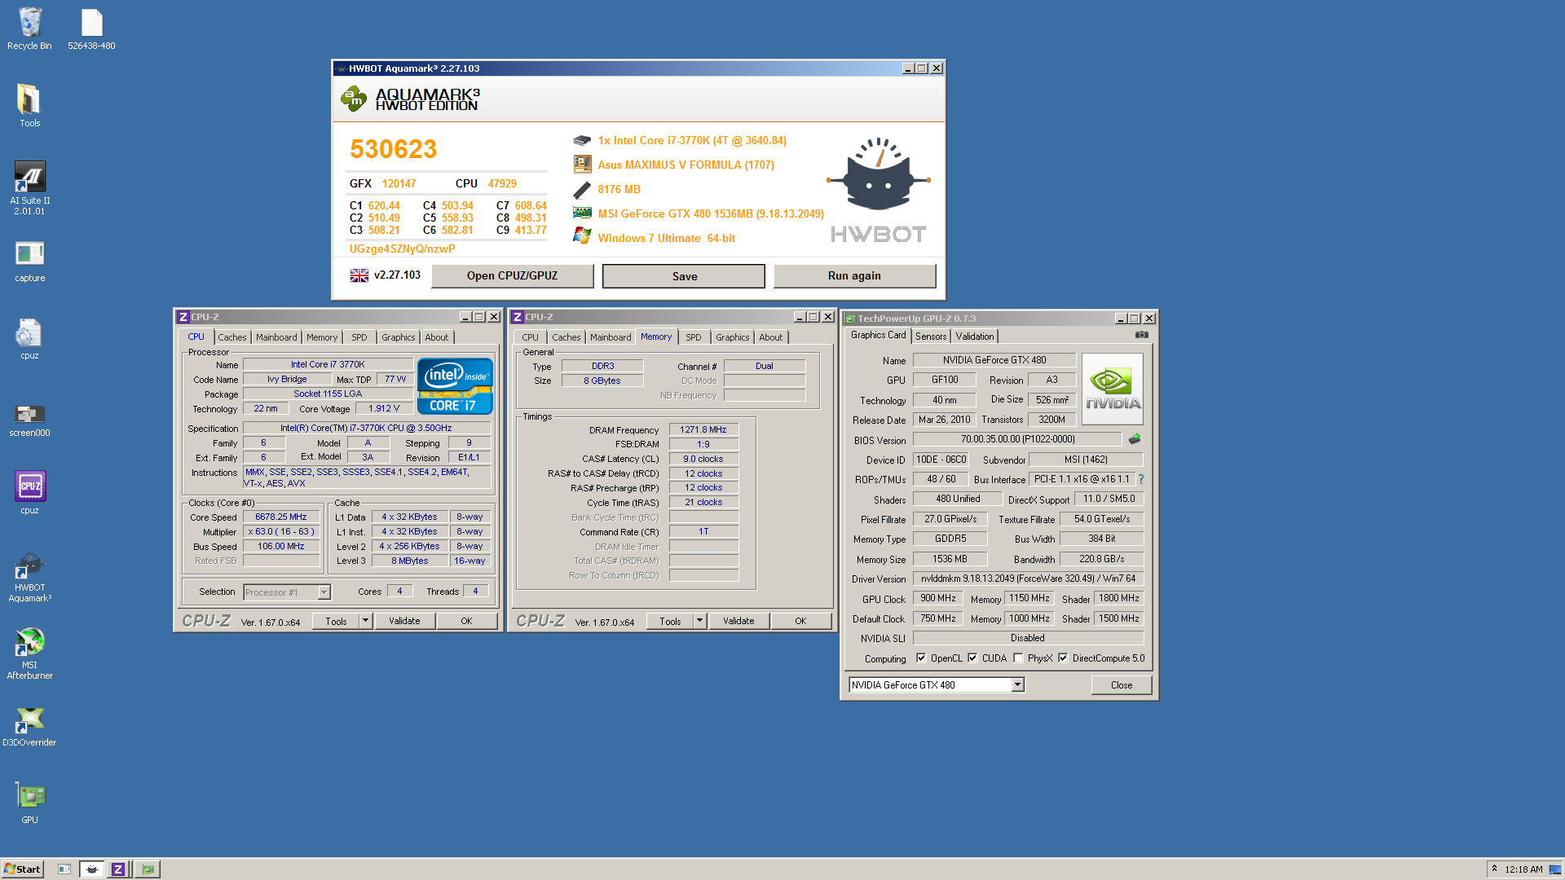The width and height of the screenshot is (1565, 880).
Task: Open Tools dropdown arrow in left CPU-Z
Action: coord(365,621)
